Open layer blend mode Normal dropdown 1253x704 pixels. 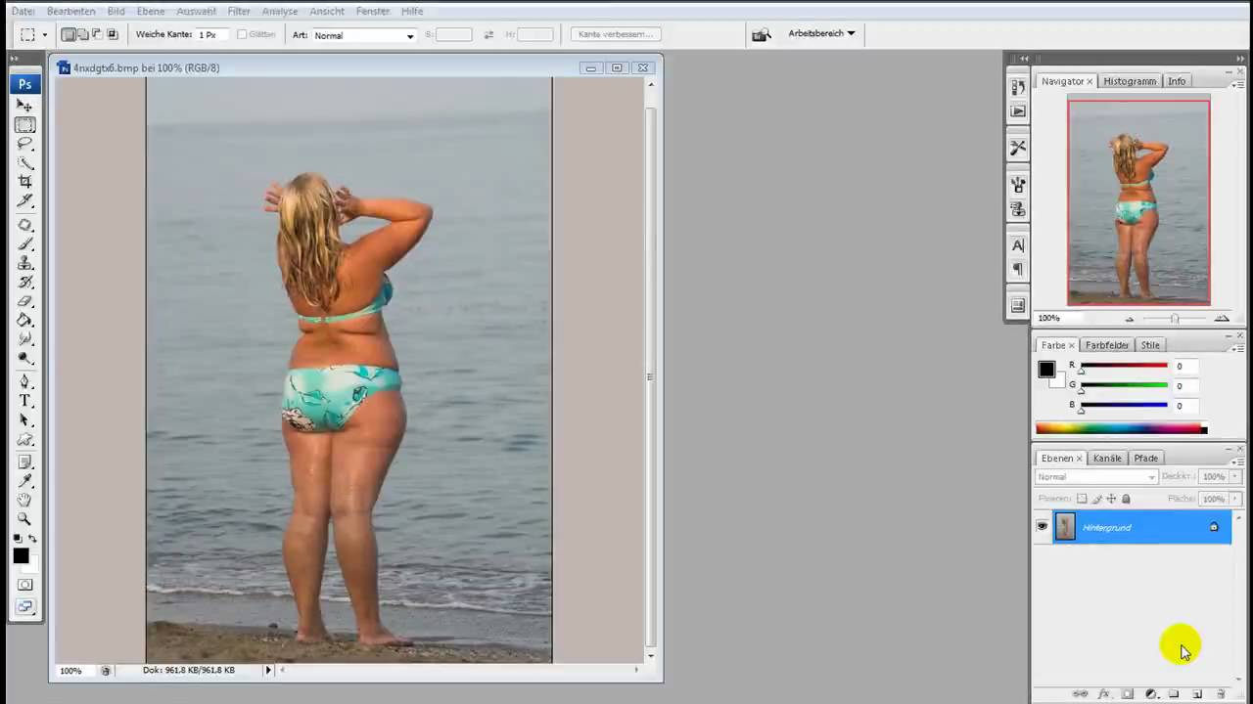point(1096,477)
